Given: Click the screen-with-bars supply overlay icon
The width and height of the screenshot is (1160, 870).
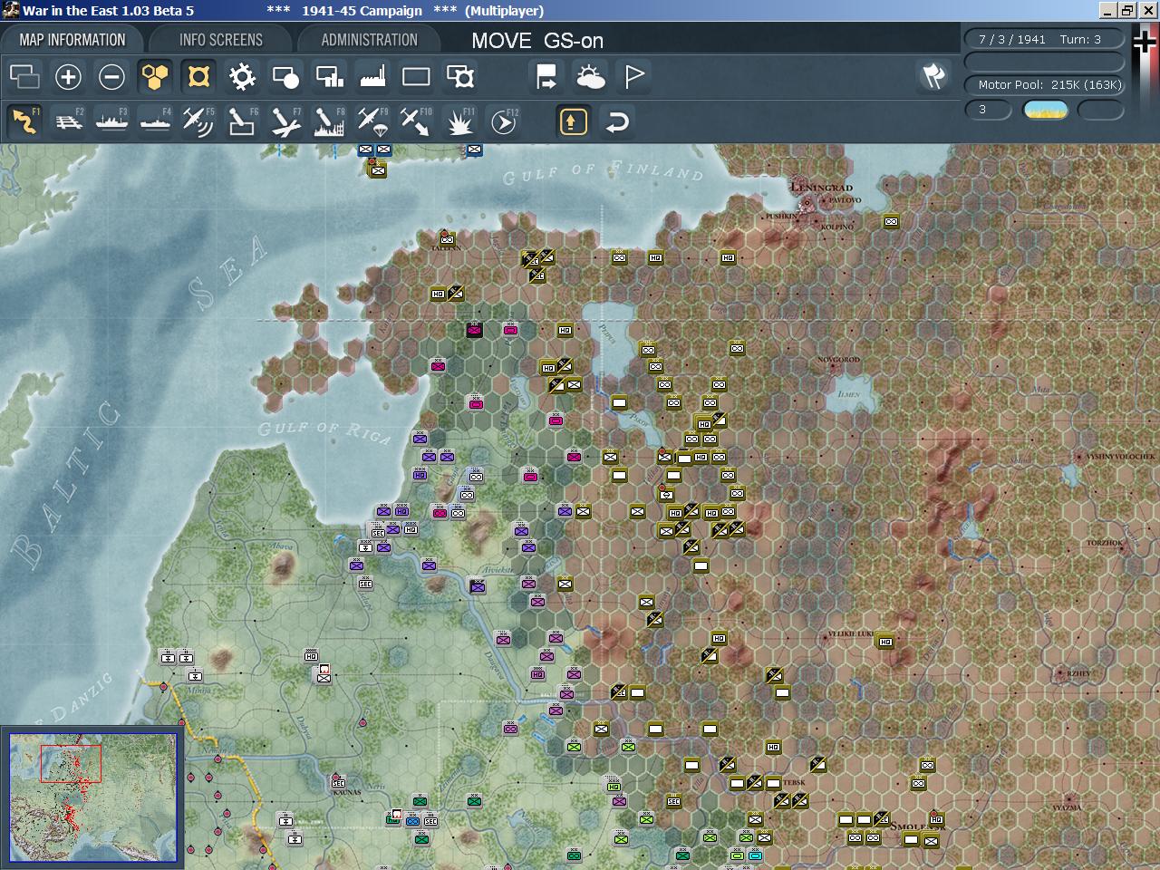Looking at the screenshot, I should (329, 77).
